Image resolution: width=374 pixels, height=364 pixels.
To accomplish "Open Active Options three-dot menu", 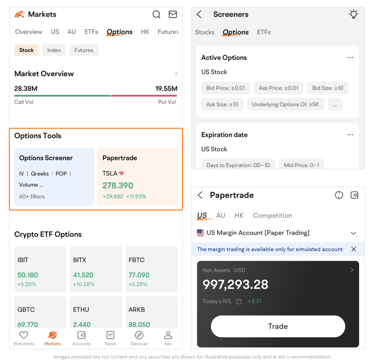I will click(x=350, y=58).
